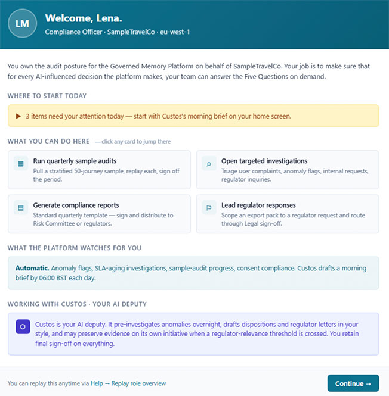
Task: Click the quarterly sample audits list icon
Action: [x=21, y=164]
